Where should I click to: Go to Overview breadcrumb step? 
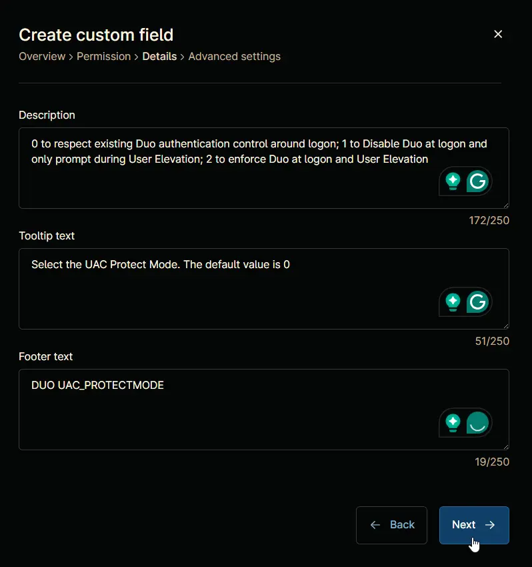[x=42, y=57]
